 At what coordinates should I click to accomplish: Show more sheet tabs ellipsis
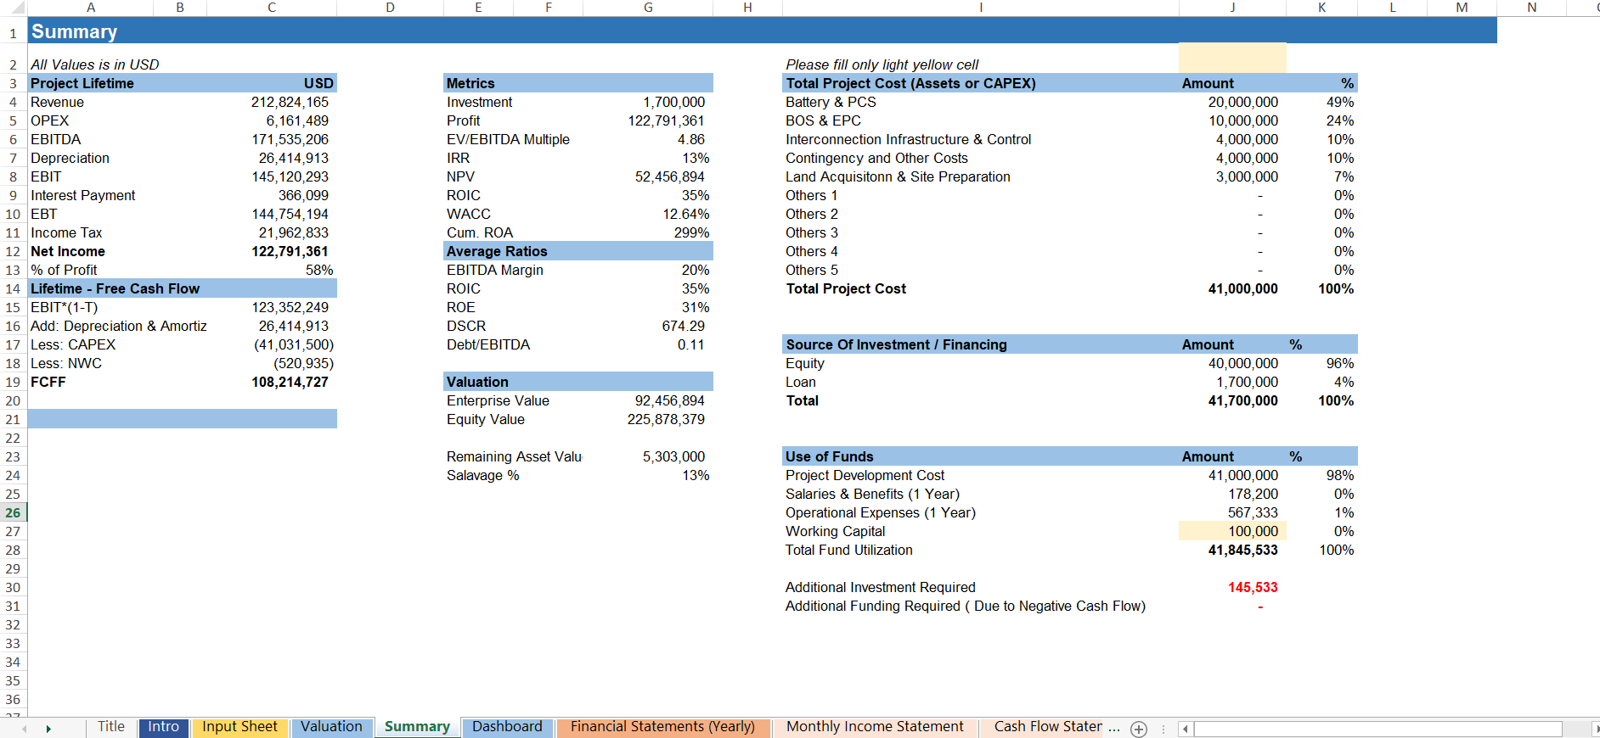(x=1114, y=728)
